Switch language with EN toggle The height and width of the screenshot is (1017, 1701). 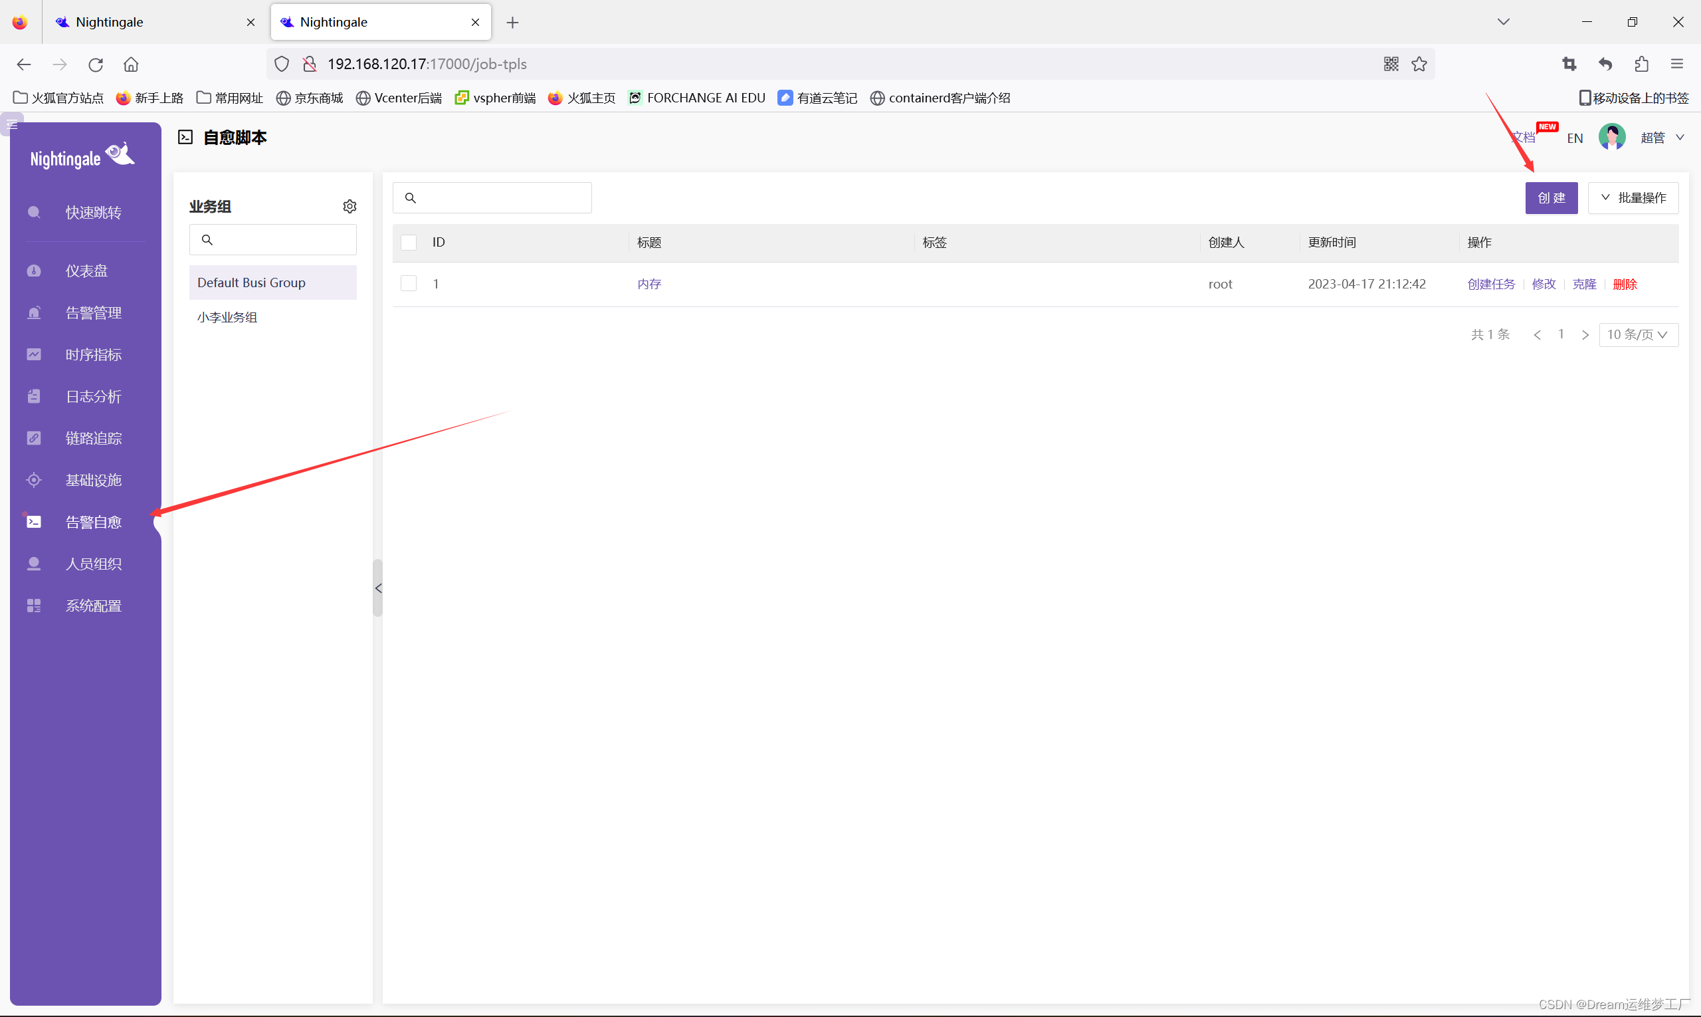(x=1574, y=138)
